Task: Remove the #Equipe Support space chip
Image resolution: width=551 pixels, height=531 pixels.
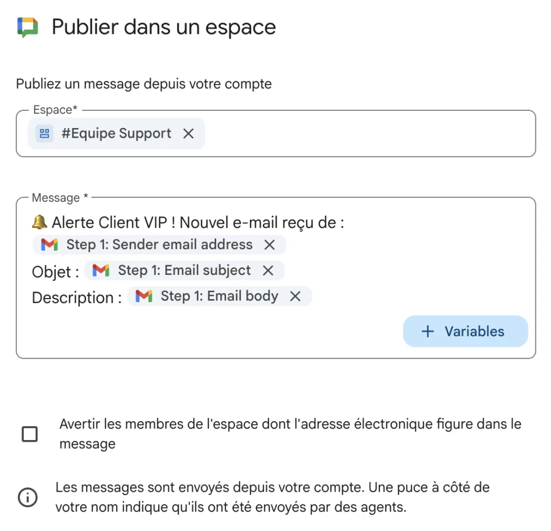Action: point(188,133)
